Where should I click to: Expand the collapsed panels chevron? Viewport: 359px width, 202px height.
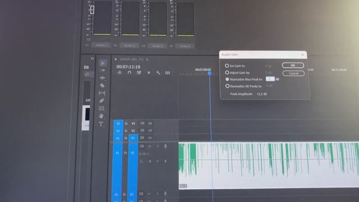[x=92, y=58]
